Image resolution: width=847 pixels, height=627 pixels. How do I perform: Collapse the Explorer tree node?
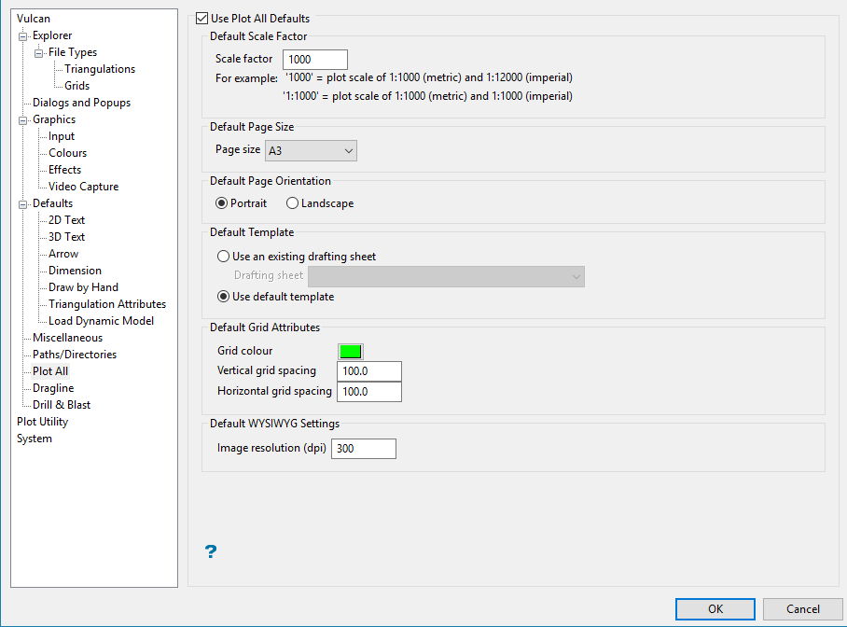(22, 36)
